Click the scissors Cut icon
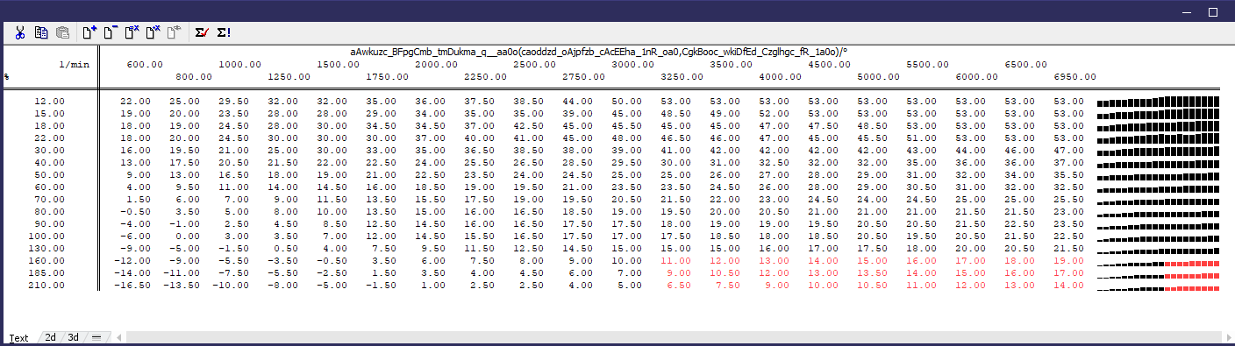The height and width of the screenshot is (346, 1235). [x=19, y=32]
